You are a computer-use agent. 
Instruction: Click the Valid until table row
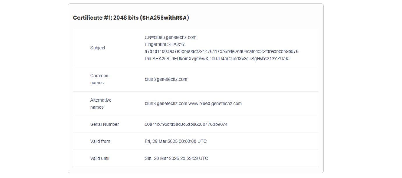coord(195,158)
